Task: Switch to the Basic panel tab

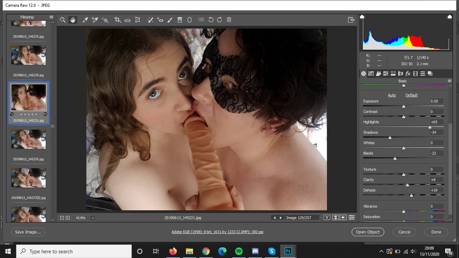Action: [x=364, y=73]
